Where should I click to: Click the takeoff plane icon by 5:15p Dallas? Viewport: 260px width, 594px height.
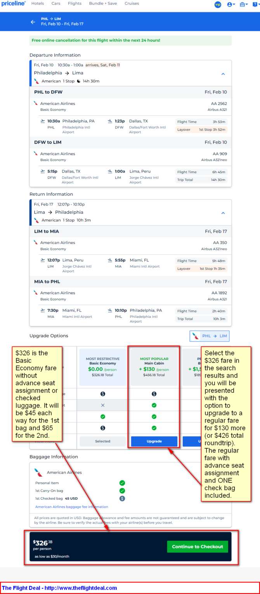[x=43, y=171]
